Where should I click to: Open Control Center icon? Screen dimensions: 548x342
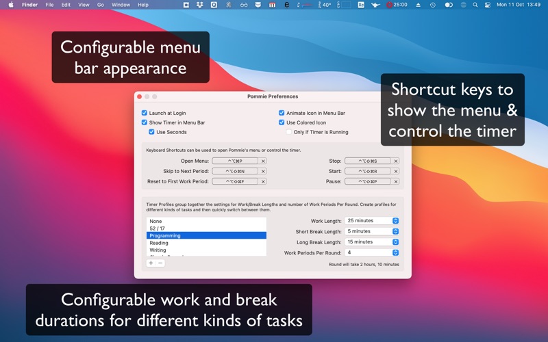487,5
